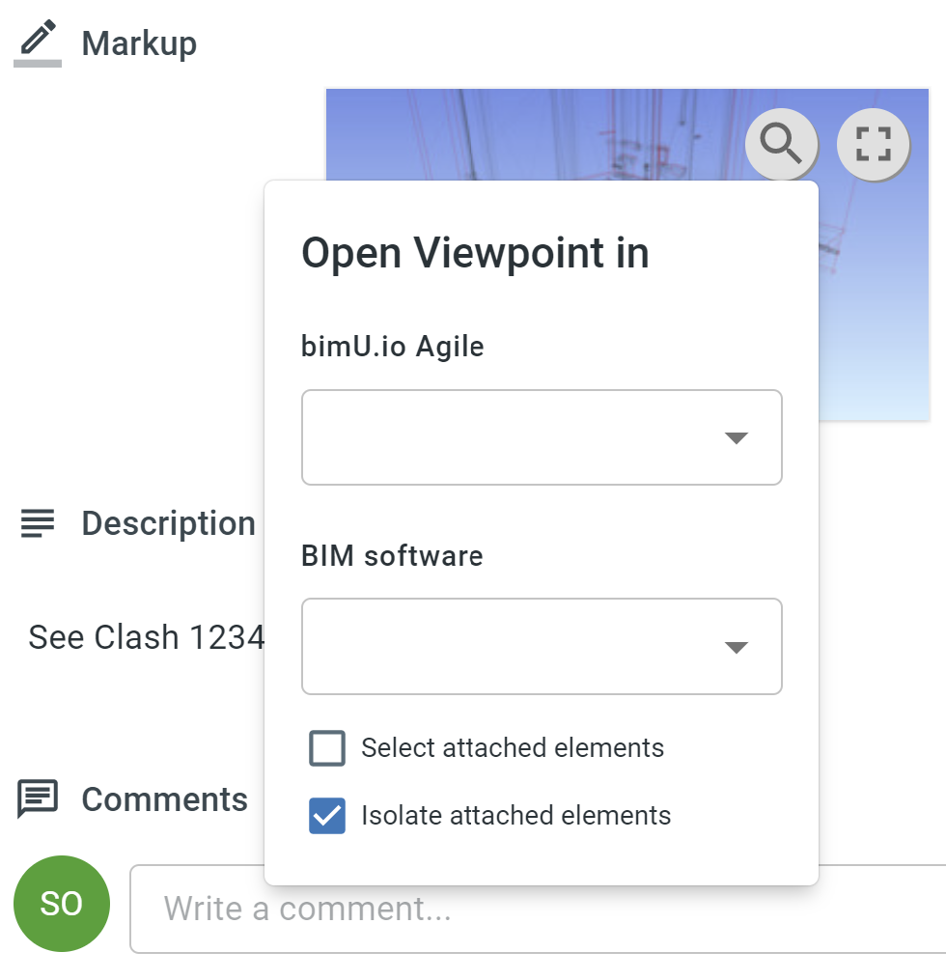Click the 'Write a comment...' field

pos(538,909)
